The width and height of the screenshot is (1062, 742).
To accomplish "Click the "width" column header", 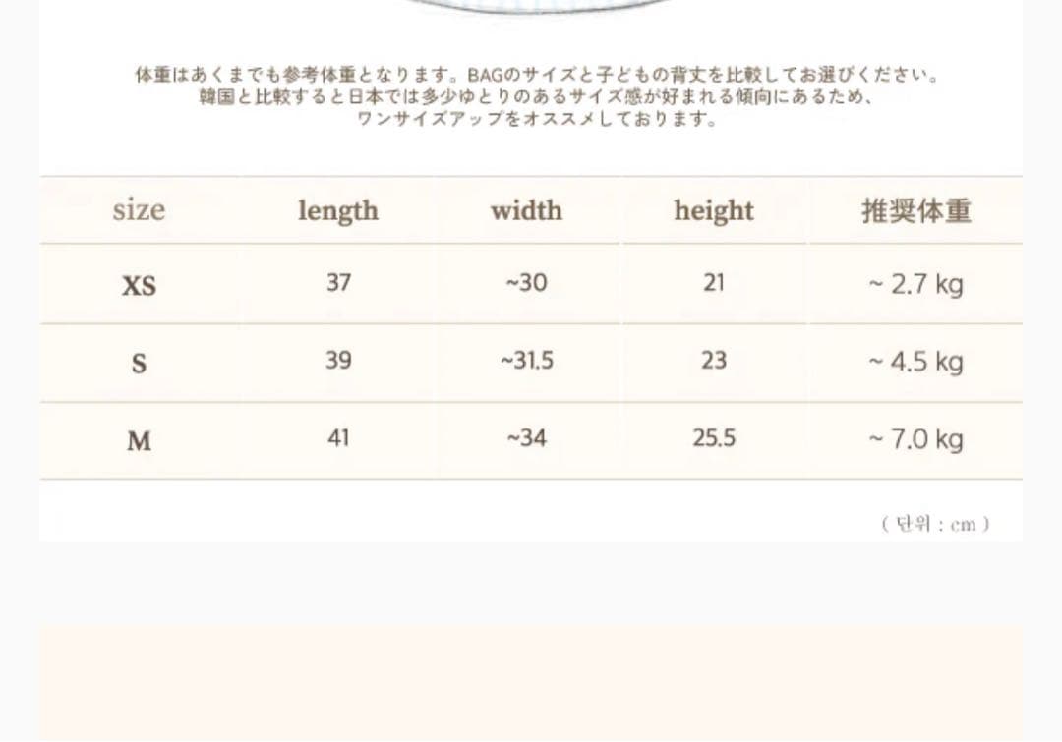I will [526, 210].
